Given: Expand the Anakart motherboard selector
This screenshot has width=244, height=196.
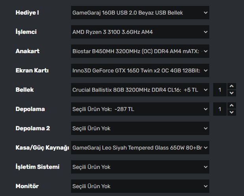Looking at the screenshot, I should point(140,51).
